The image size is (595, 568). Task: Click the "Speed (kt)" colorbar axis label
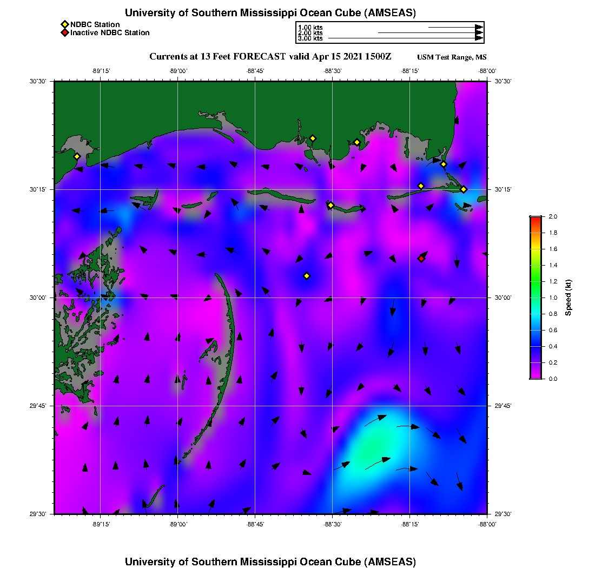(568, 298)
